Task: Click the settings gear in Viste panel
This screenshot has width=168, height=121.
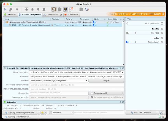Action: coord(127,24)
